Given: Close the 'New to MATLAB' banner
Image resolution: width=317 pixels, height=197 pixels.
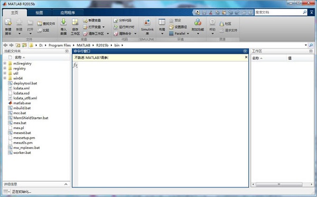Looking at the screenshot, I should click(x=246, y=57).
